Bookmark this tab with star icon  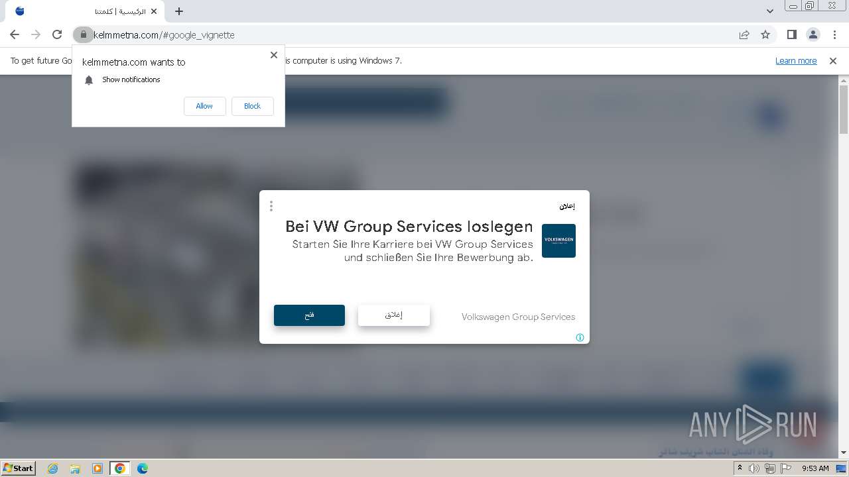point(765,34)
